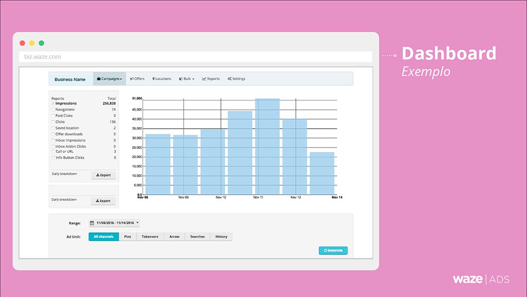The image size is (527, 297).
Task: Open the date range picker 11/08/2016 - 11/14/2016
Action: click(114, 223)
